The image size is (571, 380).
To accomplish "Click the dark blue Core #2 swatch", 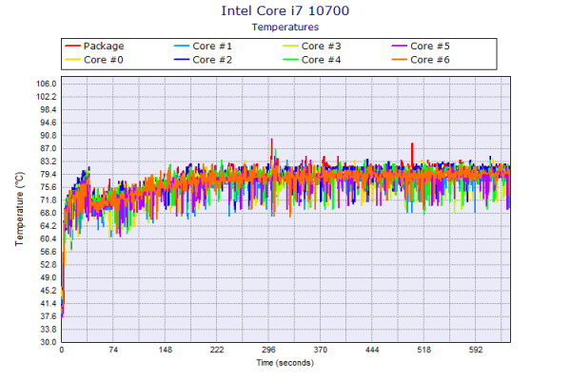I will click(182, 59).
